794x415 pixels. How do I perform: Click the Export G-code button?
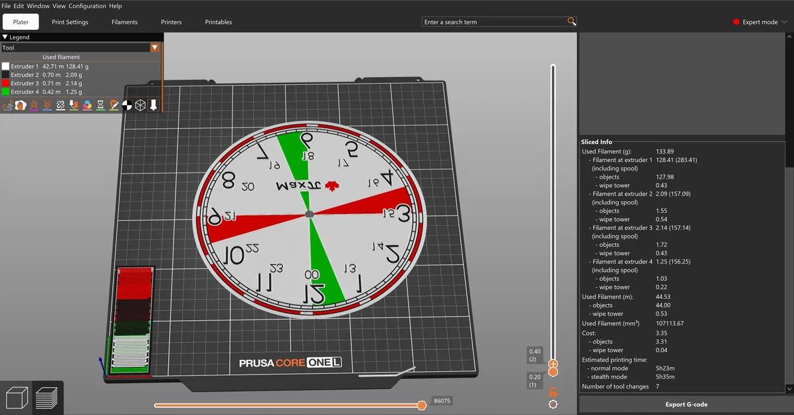pos(686,404)
